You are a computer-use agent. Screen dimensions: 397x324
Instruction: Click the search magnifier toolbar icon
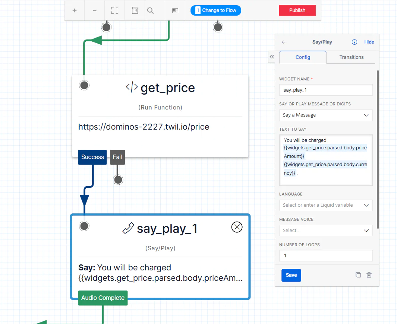tap(150, 11)
